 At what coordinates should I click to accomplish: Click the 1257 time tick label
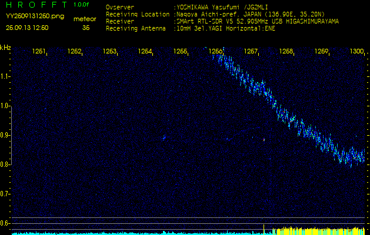click(251, 52)
